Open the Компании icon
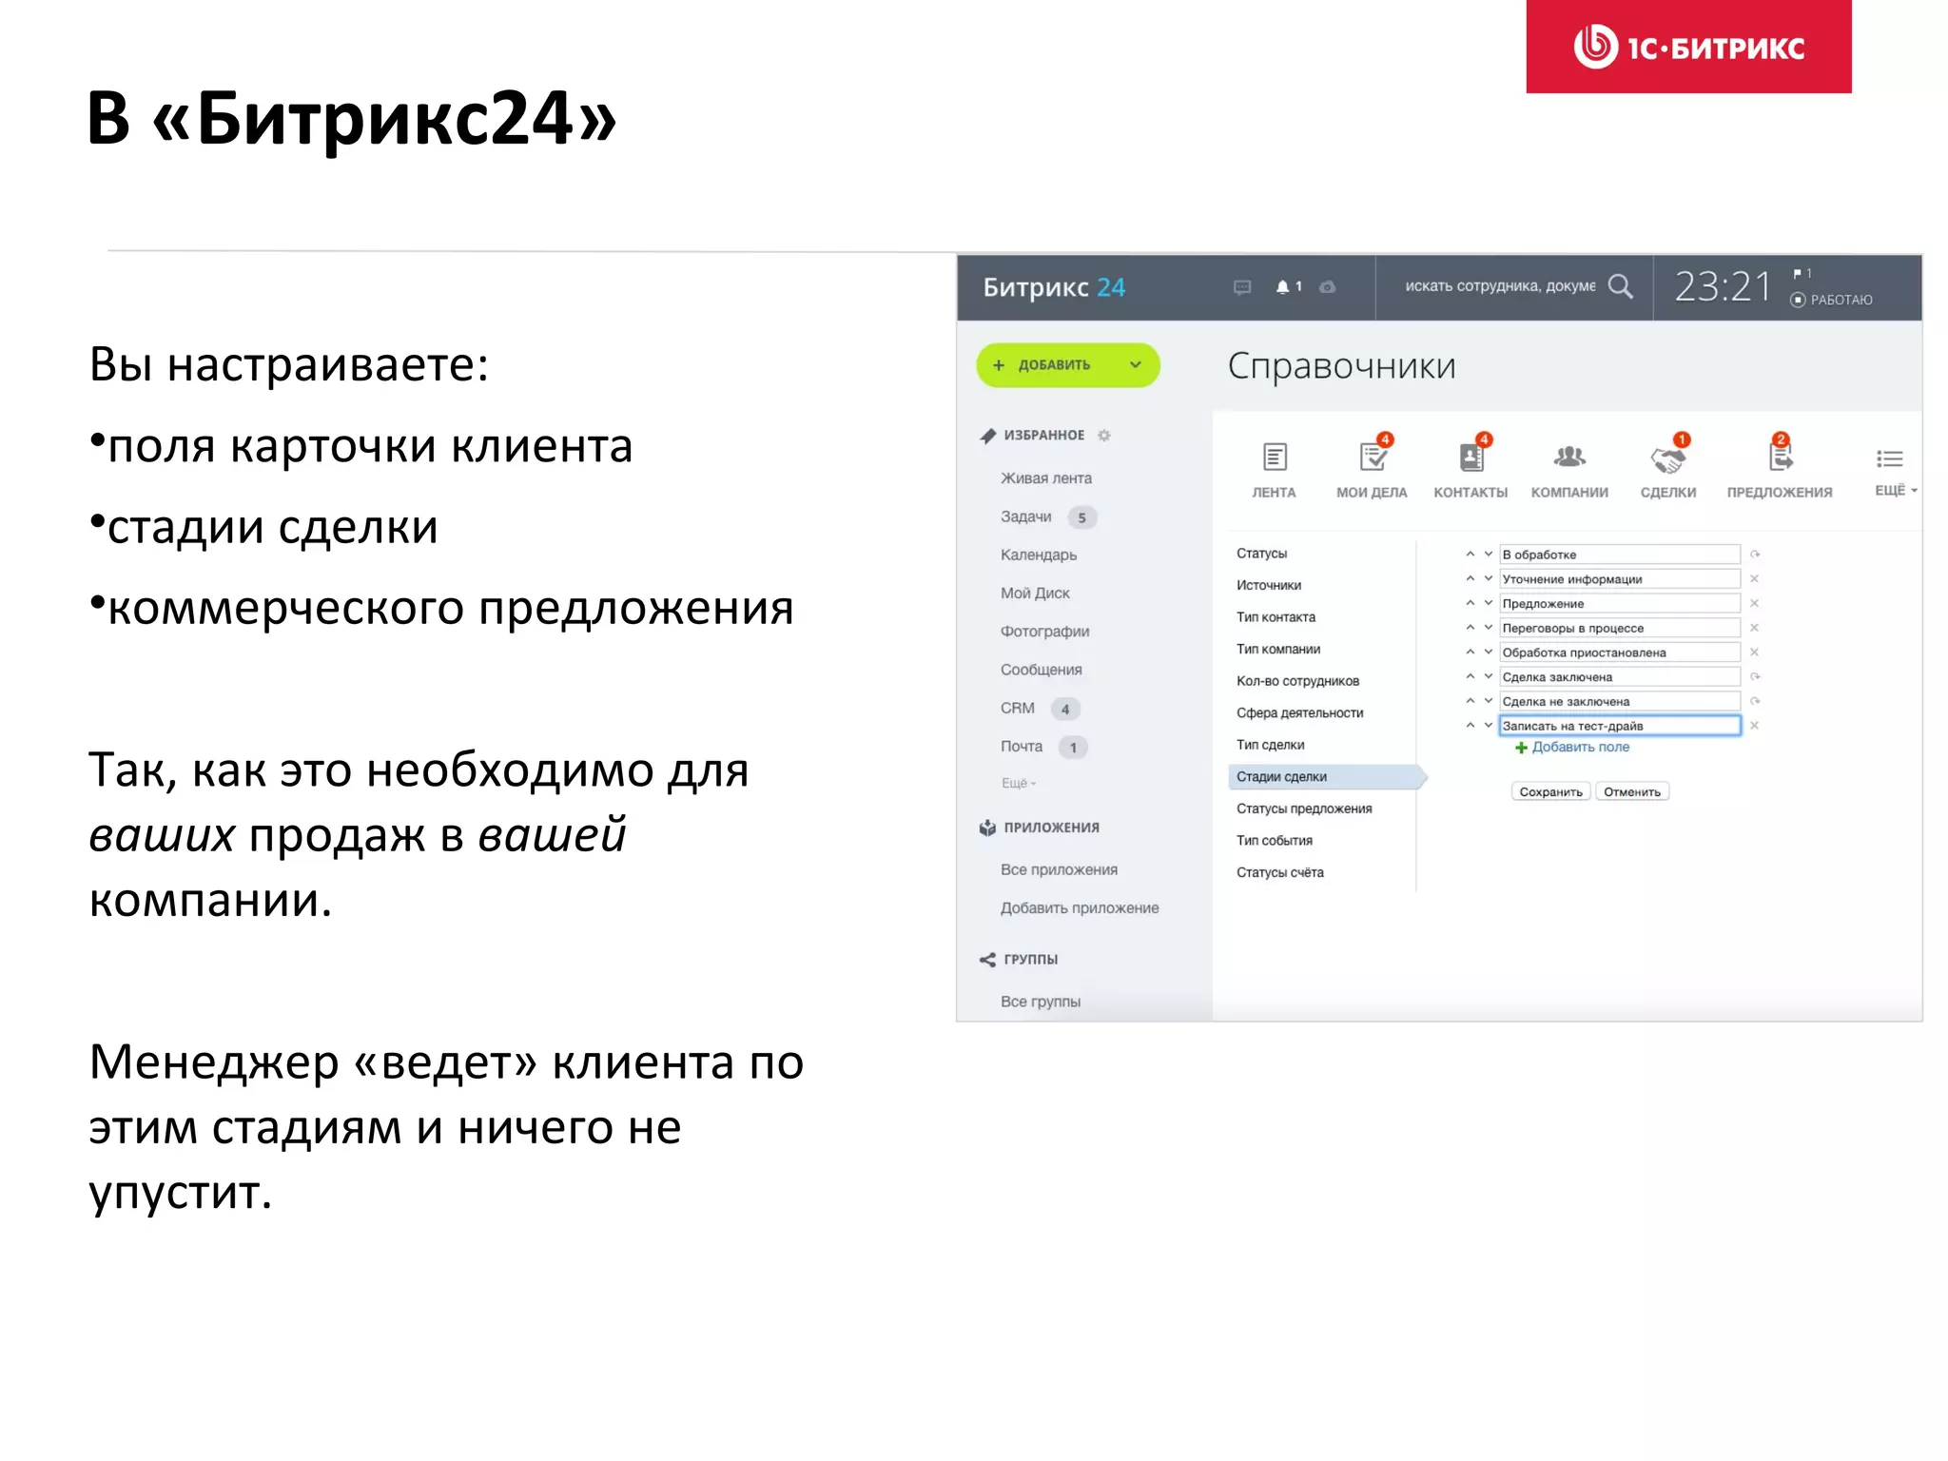Viewport: 1948px width, 1461px height. [1569, 458]
